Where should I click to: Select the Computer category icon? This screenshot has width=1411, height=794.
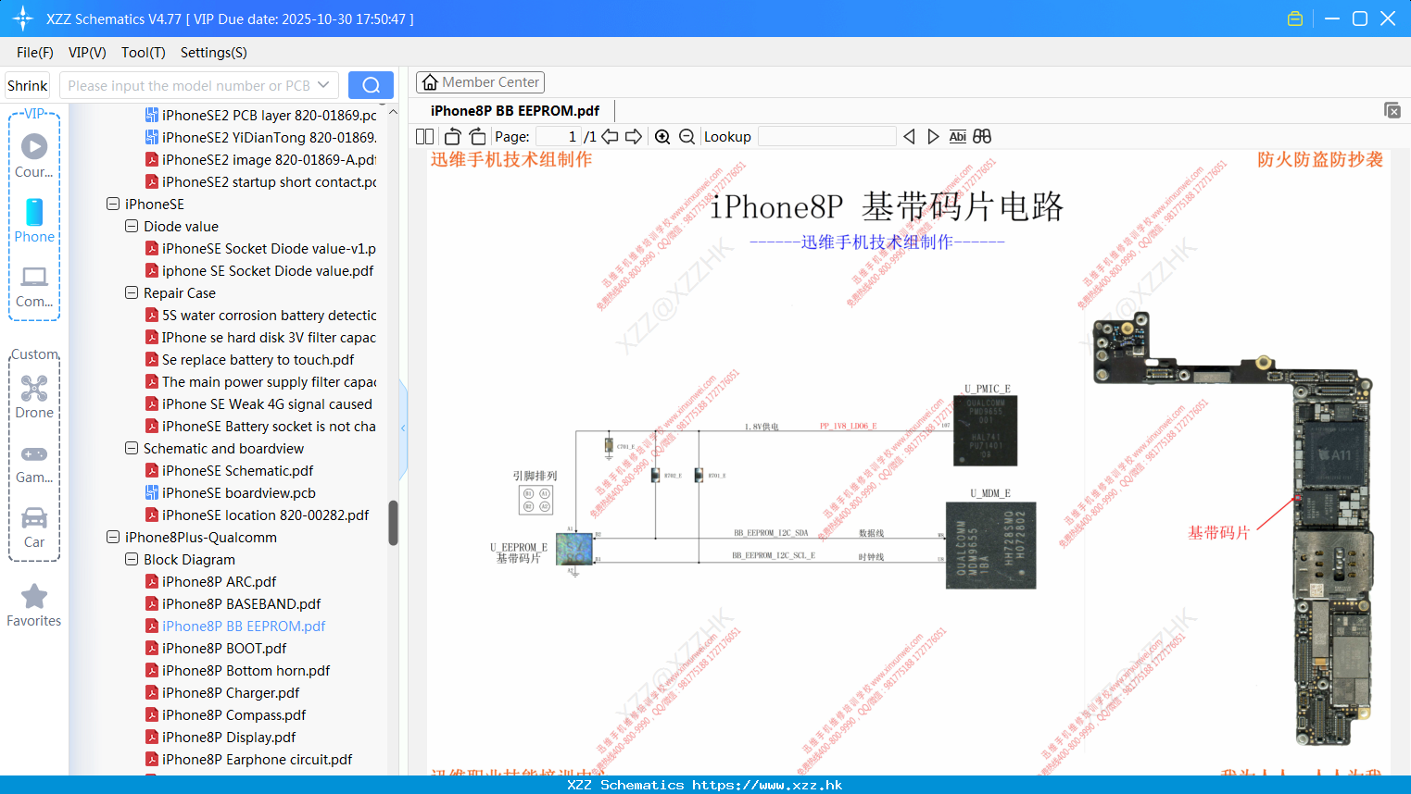point(34,286)
